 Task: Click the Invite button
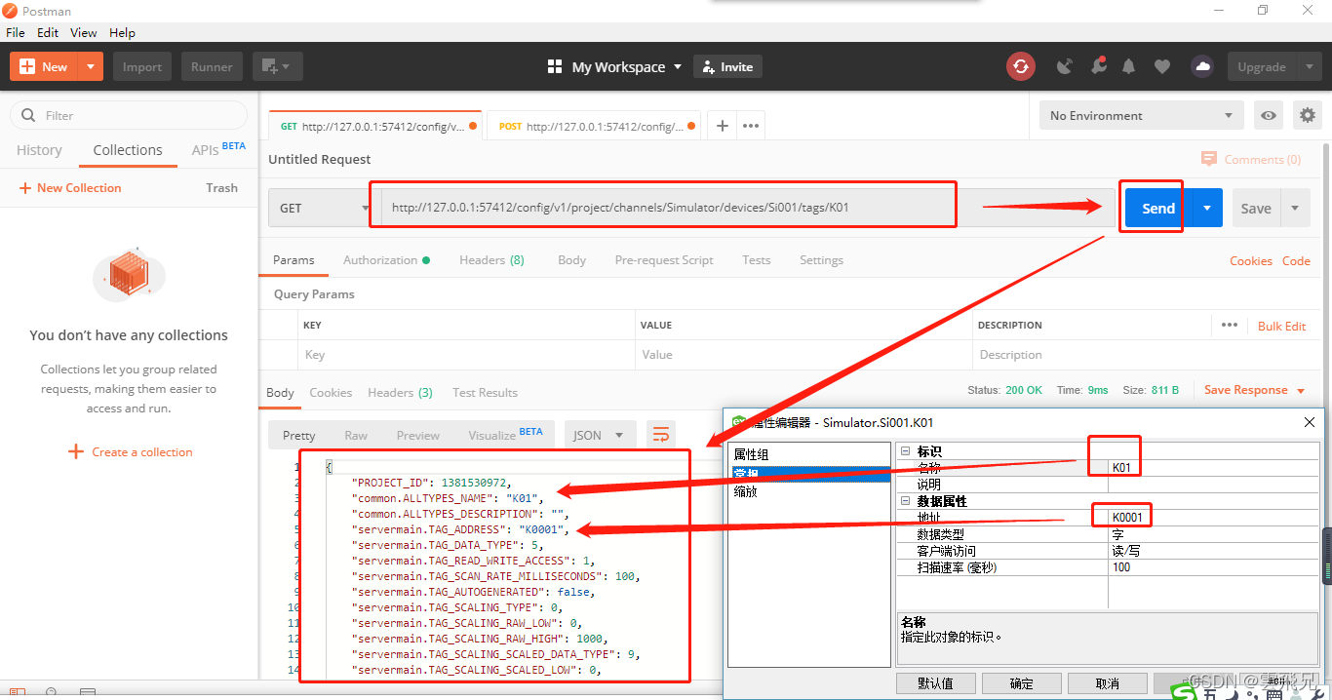(x=727, y=66)
